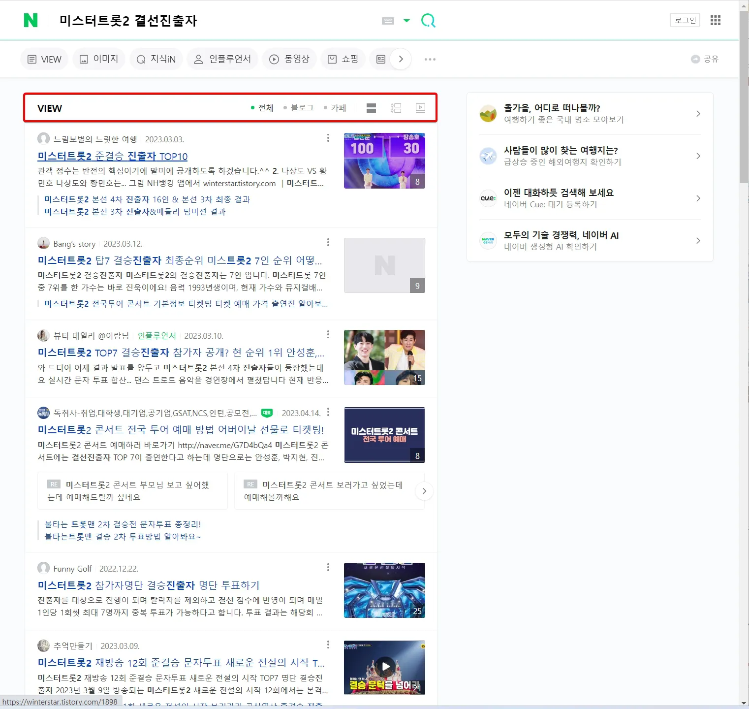Open options menu for 느림보별의 느릿한 여행 post
Image resolution: width=749 pixels, height=709 pixels.
[328, 138]
